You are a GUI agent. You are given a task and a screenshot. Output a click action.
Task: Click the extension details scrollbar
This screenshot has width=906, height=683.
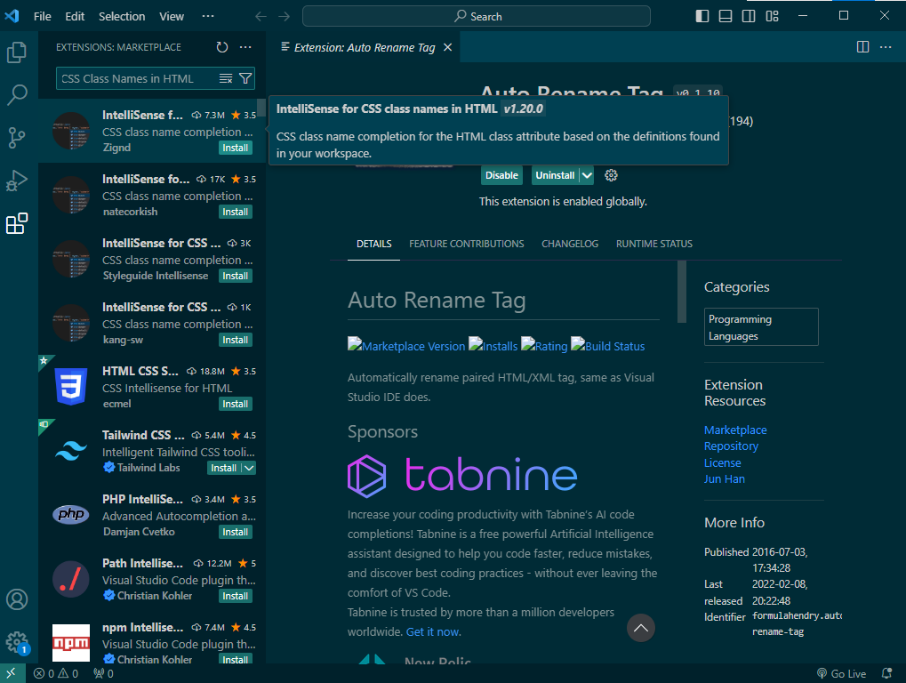682,291
